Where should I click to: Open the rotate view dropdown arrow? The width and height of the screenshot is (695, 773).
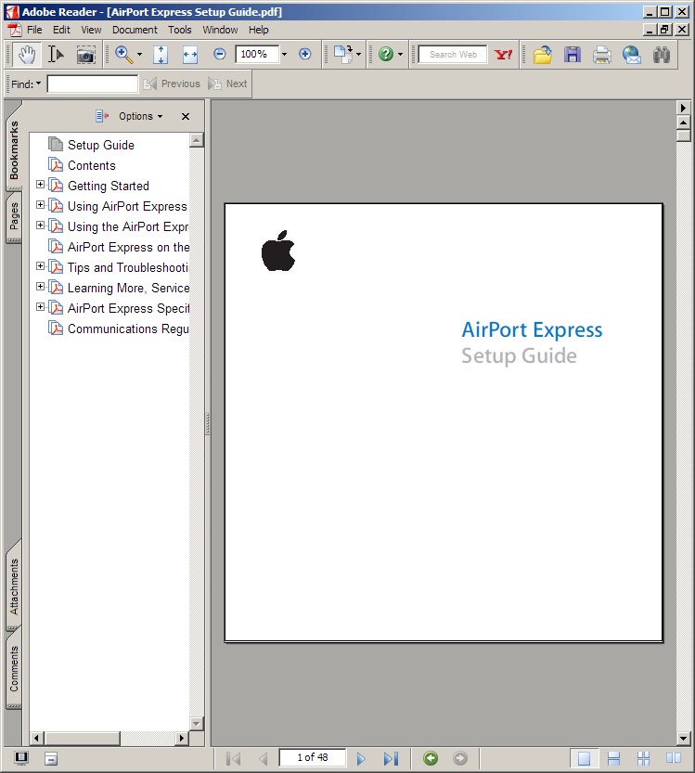tap(358, 54)
